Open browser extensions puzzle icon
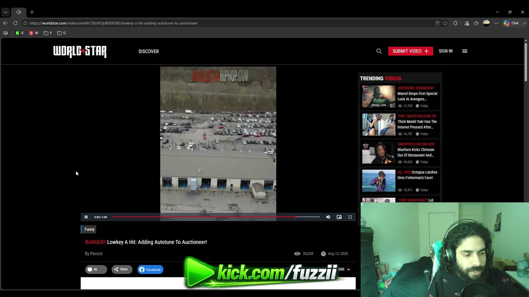This screenshot has height=297, width=529. [x=455, y=23]
